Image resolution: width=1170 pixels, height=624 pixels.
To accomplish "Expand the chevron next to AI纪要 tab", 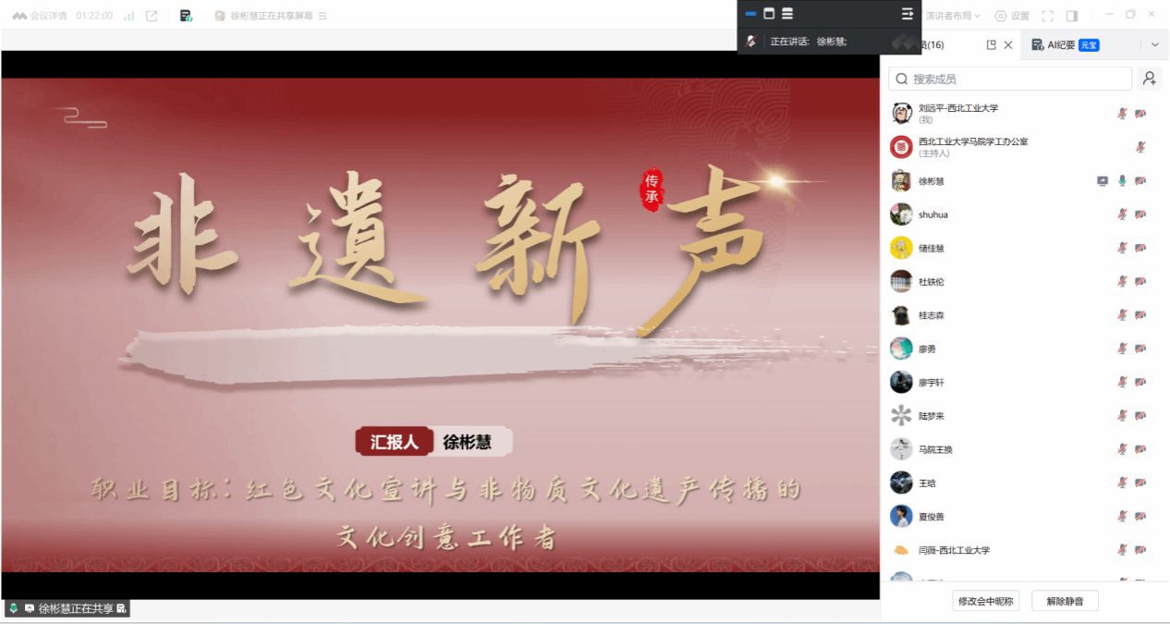I will [1155, 44].
